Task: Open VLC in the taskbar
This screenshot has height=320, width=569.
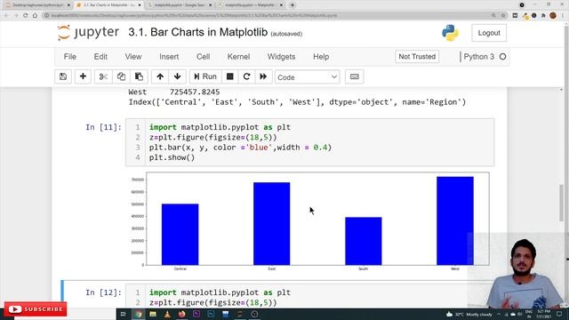Action: tap(167, 314)
